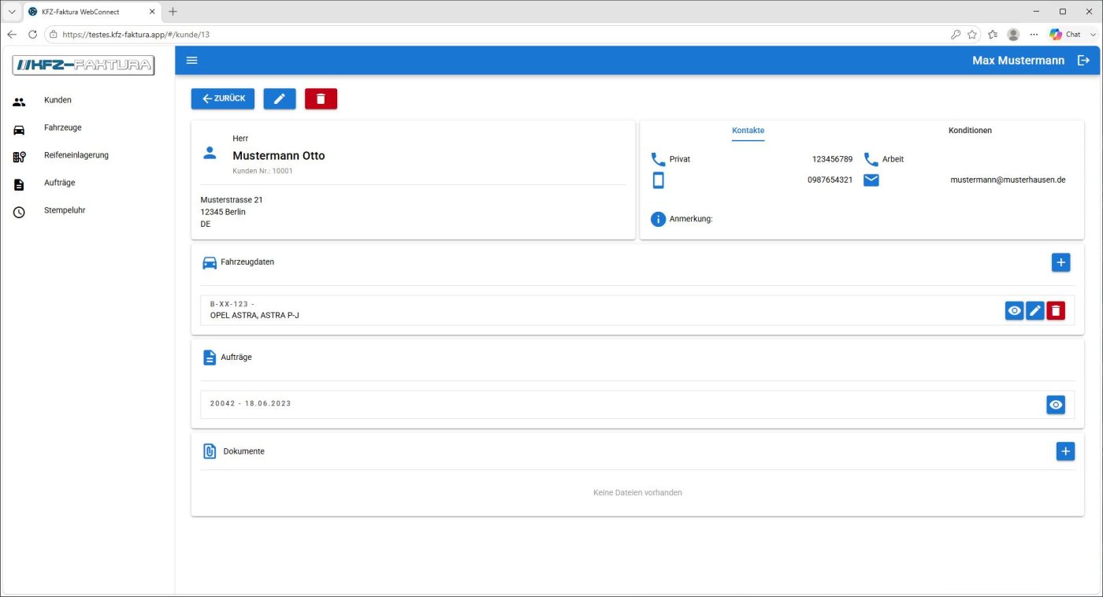Viewport: 1103px width, 597px height.
Task: Close the KFZ-Faktura WebConnect tab
Action: click(152, 12)
